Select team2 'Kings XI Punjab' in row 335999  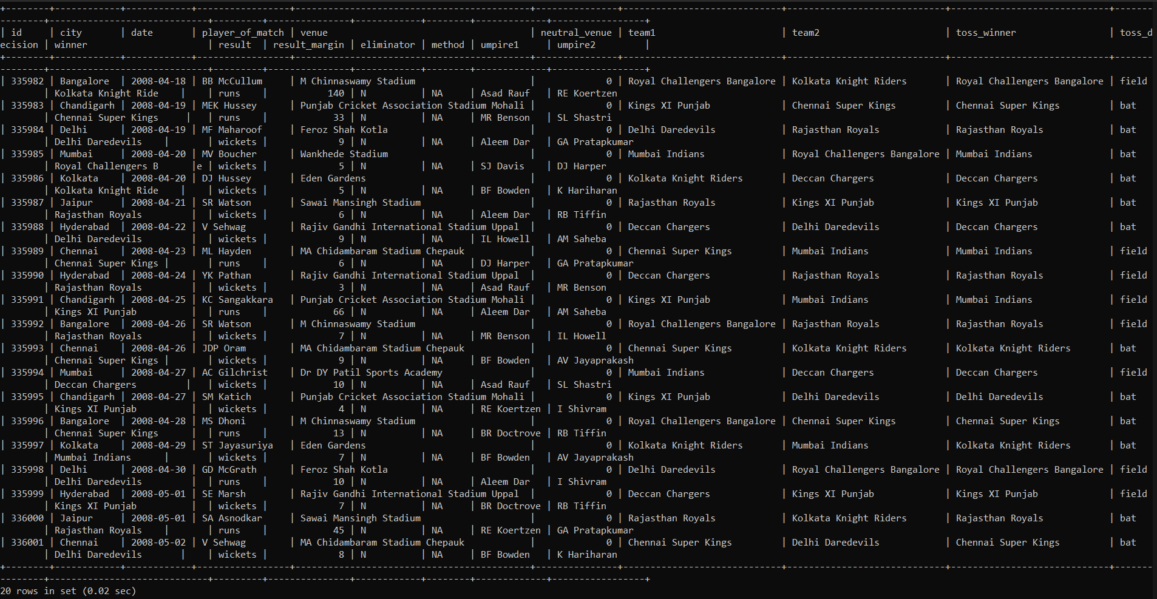tap(833, 494)
